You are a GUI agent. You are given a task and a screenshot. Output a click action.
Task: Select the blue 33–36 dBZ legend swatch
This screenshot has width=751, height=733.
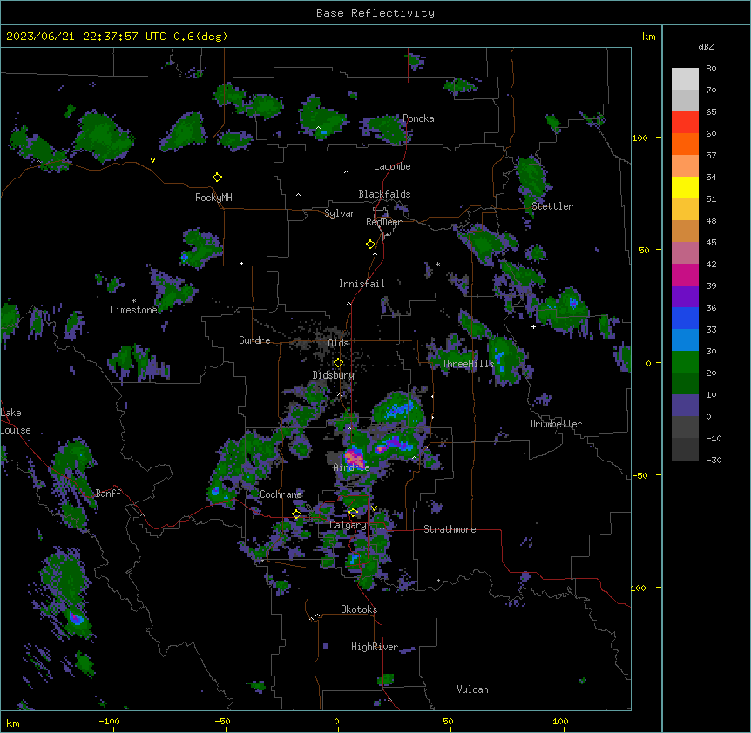685,318
